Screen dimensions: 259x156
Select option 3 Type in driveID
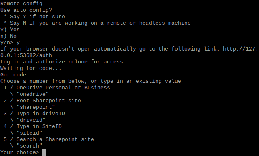pos(34,113)
